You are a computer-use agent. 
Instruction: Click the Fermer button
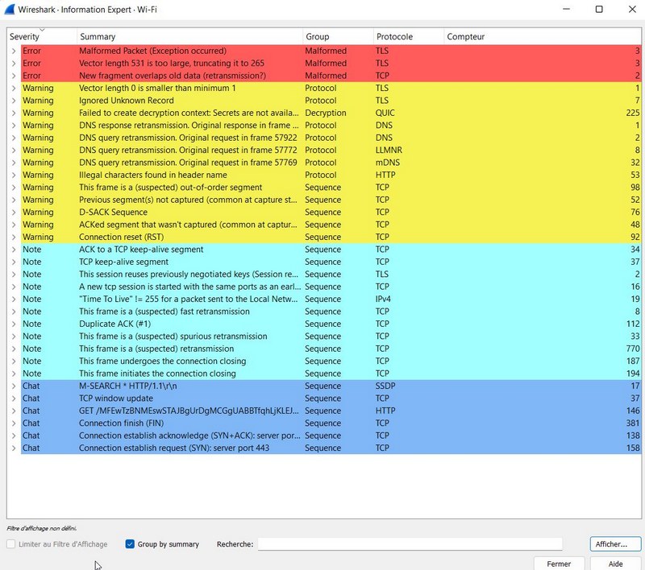(x=559, y=564)
